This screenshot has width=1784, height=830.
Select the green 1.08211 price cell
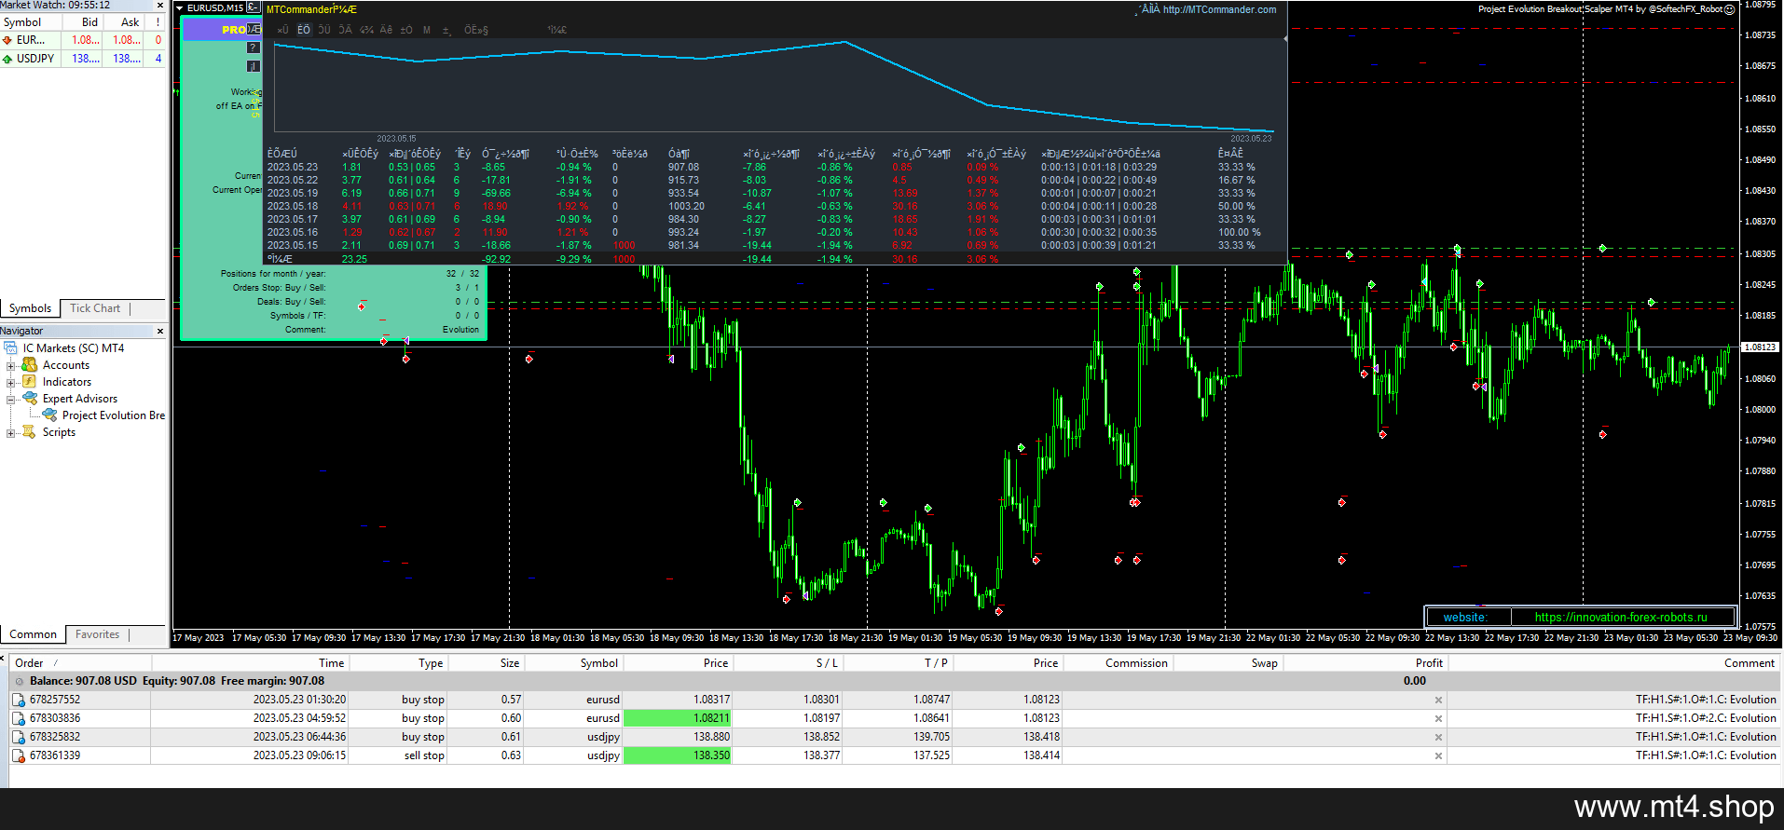678,718
